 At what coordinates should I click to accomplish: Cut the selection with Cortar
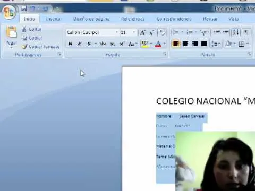tap(31, 29)
